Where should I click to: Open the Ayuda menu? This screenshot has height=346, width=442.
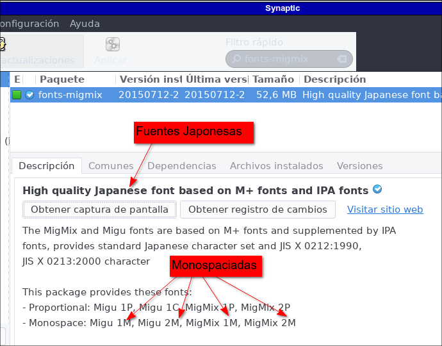[x=85, y=24]
